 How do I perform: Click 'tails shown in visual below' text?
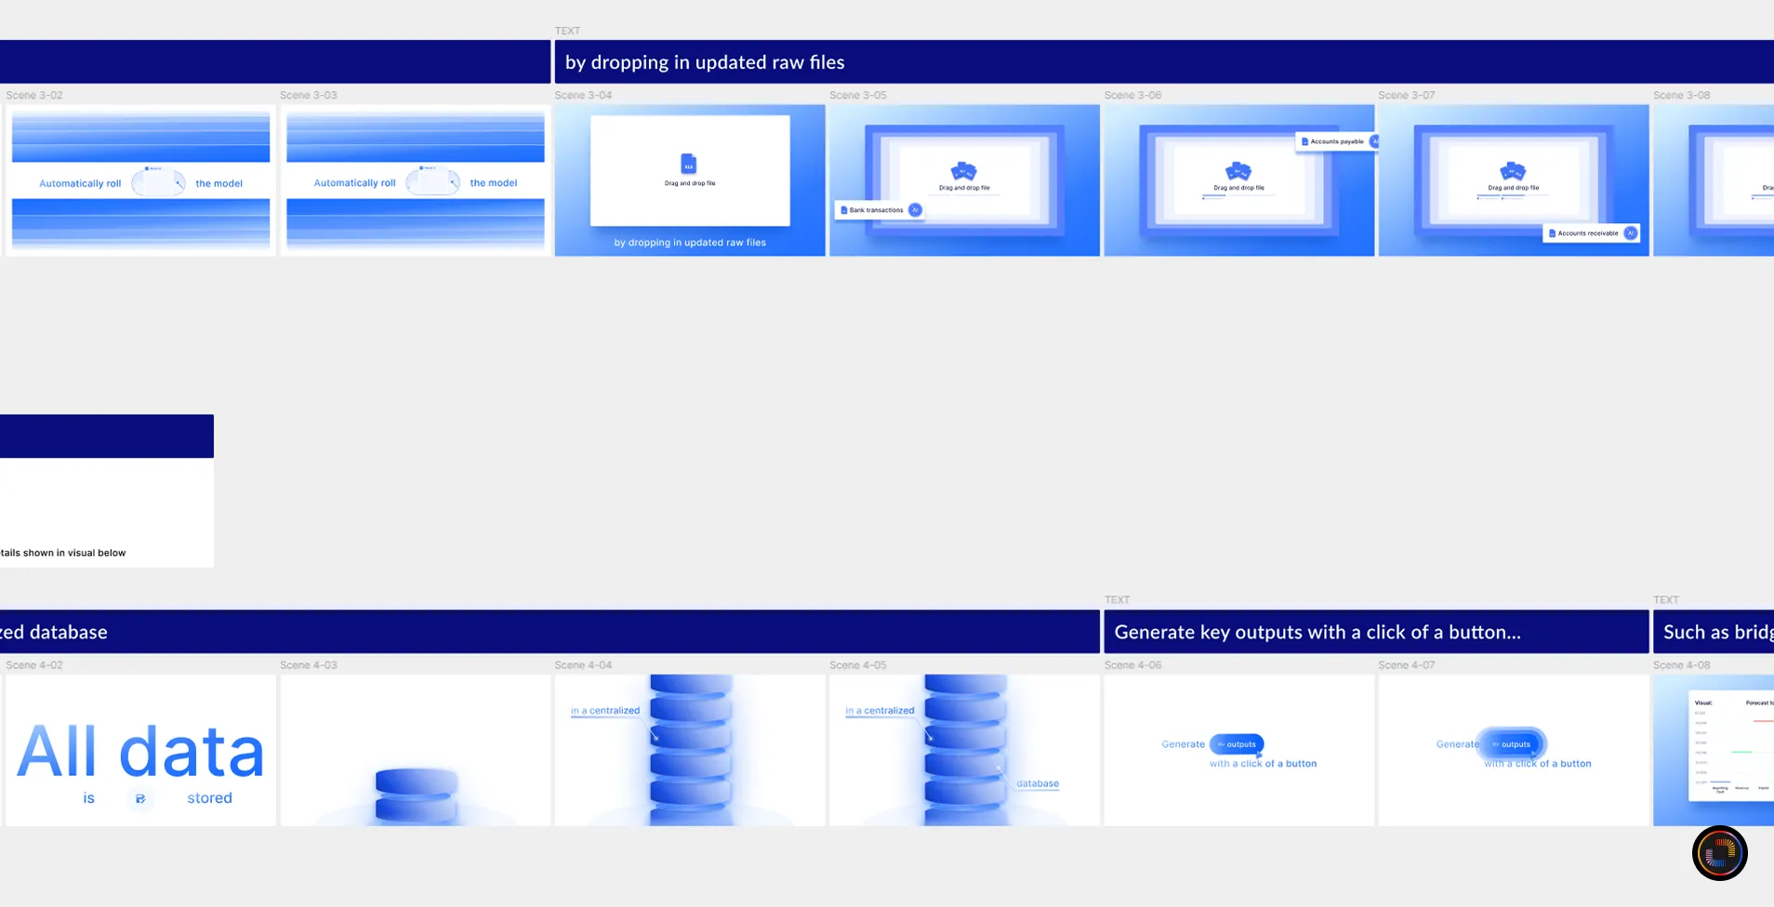[x=62, y=553]
